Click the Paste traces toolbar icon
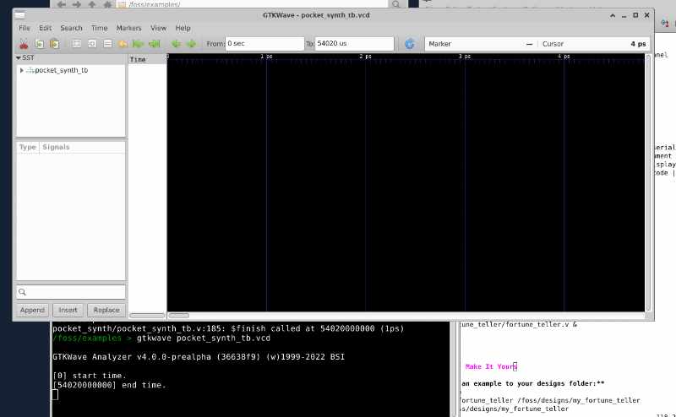676x417 pixels. click(54, 44)
